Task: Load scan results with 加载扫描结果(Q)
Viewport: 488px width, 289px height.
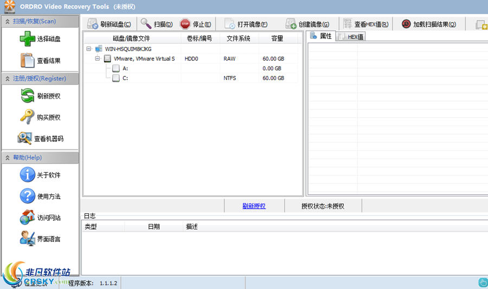Action: pos(406,24)
